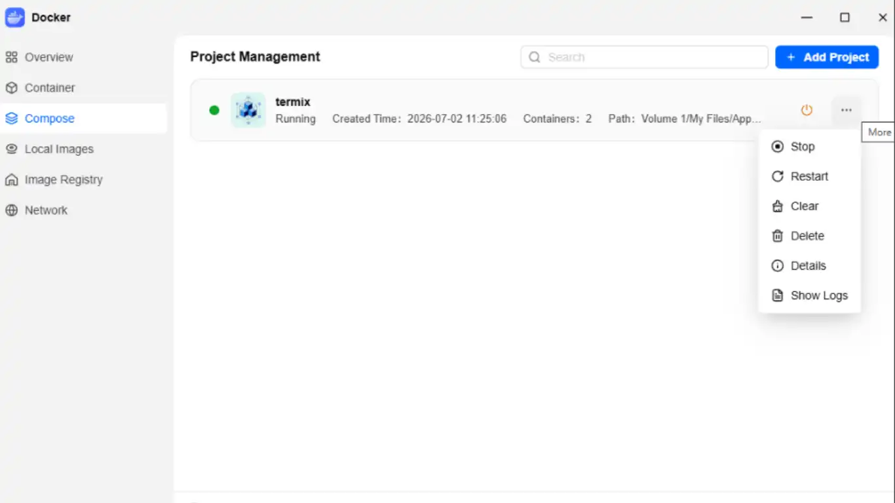Click the Project Management heading
Image resolution: width=895 pixels, height=503 pixels.
coord(255,57)
